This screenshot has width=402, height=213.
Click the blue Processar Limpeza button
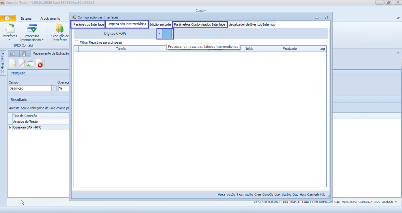[167, 33]
